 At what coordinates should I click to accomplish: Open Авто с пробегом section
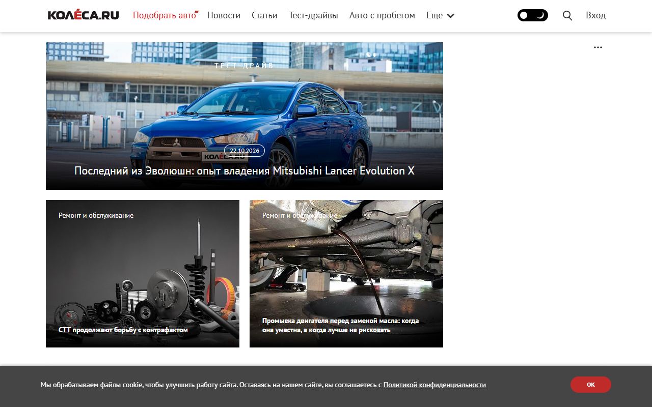coord(382,15)
